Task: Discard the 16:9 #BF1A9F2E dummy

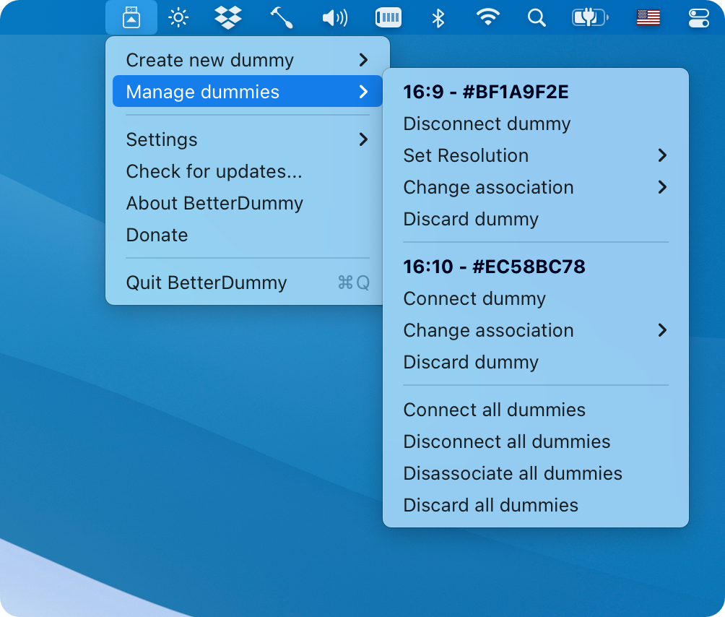Action: click(x=535, y=219)
